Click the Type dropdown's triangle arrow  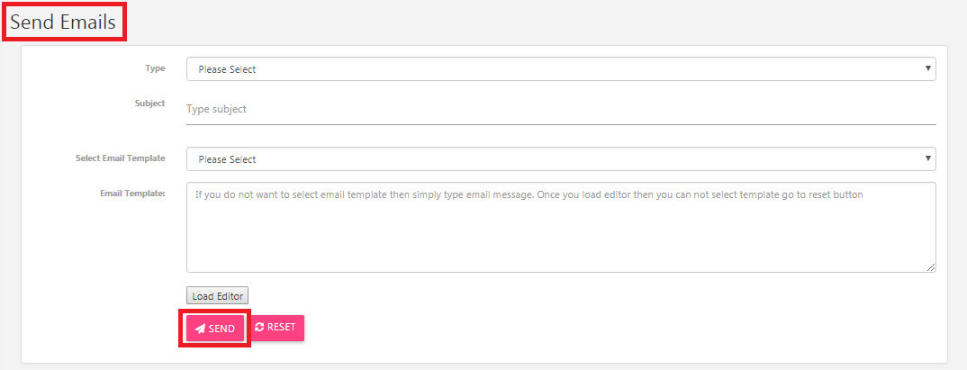pos(927,68)
